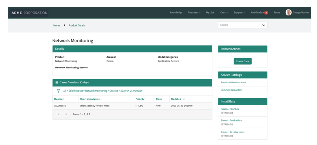
Task: Sort by Number column header
Action: point(58,99)
